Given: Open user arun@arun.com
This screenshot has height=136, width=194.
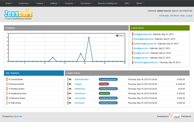Looking at the screenshot, I should click(141, 48).
